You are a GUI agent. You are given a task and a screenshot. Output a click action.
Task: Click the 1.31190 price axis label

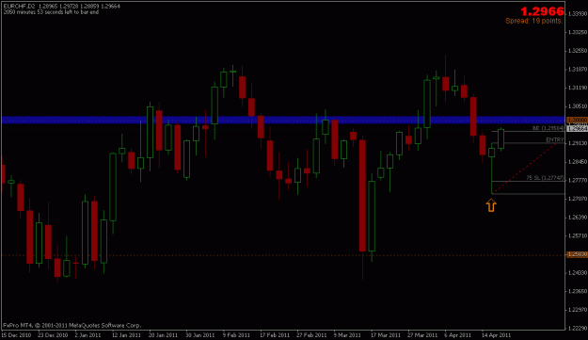click(578, 88)
